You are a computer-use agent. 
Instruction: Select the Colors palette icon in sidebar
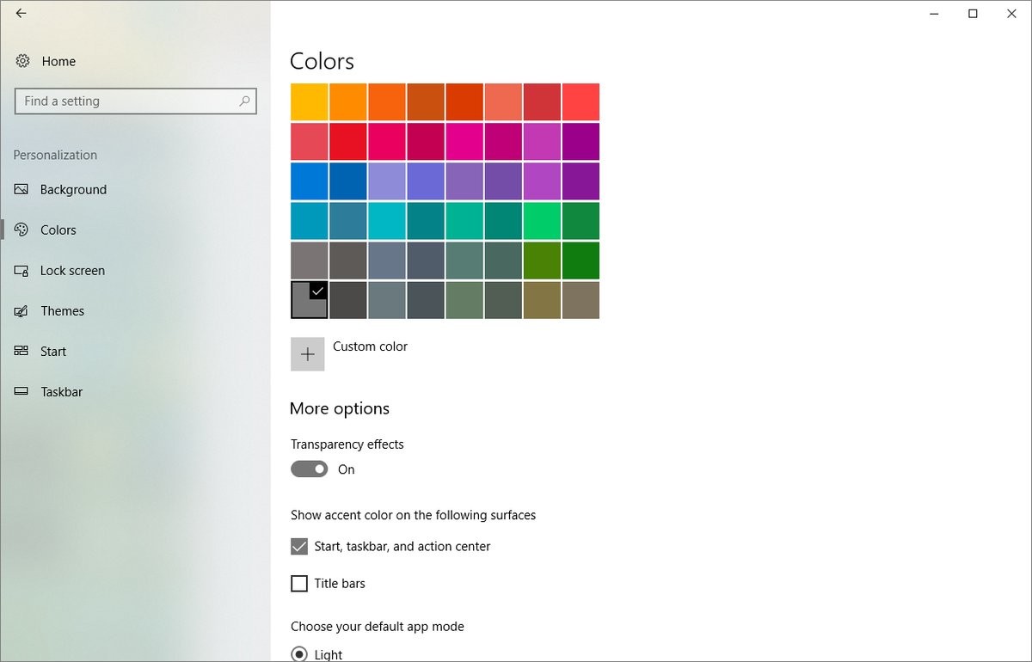coord(21,230)
